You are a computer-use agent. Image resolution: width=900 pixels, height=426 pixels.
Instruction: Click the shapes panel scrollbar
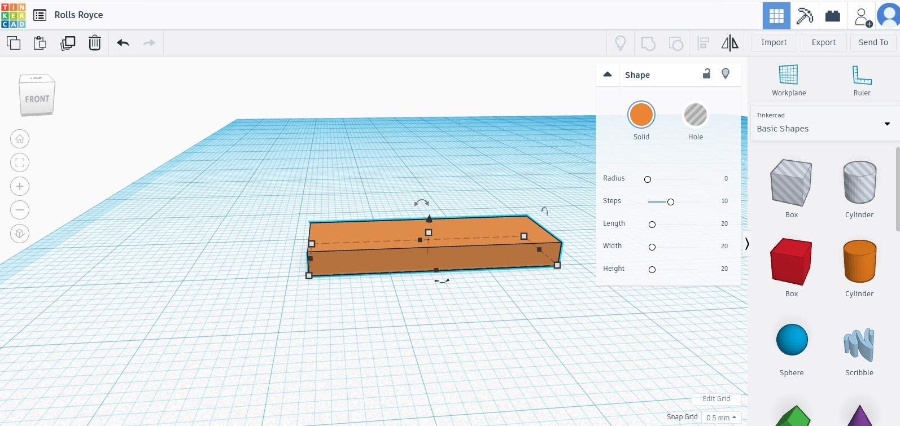click(898, 189)
